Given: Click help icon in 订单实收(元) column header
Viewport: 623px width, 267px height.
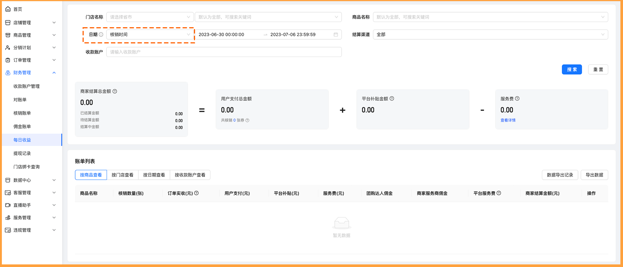Looking at the screenshot, I should (196, 193).
